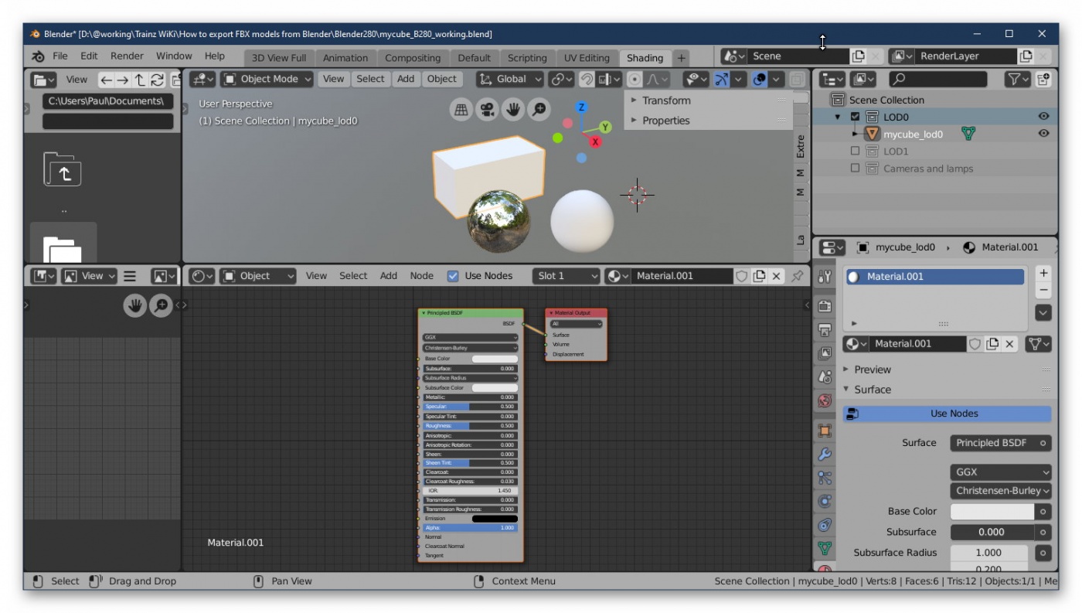Click Subsurface Radius 1.000 field

point(989,553)
